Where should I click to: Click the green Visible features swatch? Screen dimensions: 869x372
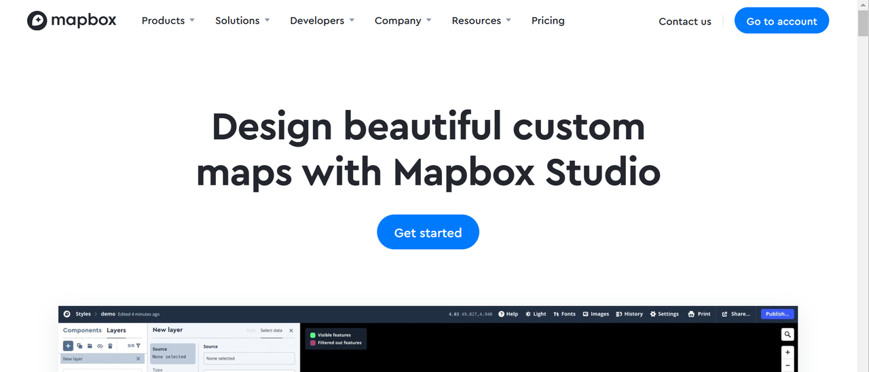[312, 335]
